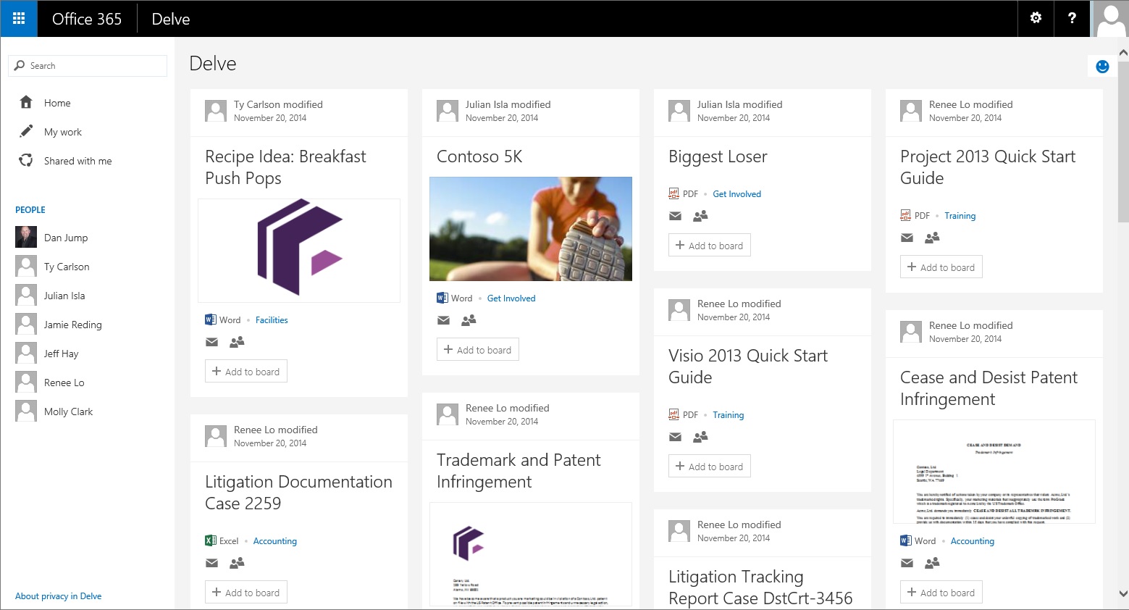Screen dimensions: 1129x610
Task: Open Get Involved board on Contoso 5K card
Action: (511, 298)
